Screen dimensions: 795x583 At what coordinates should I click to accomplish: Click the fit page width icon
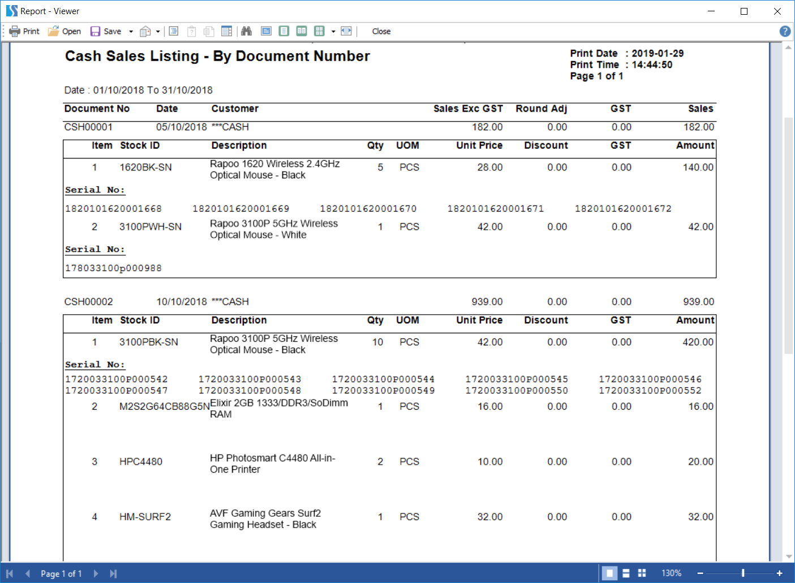click(x=346, y=31)
